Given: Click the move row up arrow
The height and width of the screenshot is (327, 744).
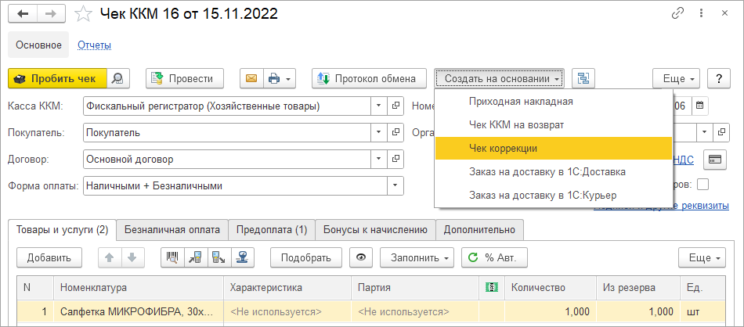Looking at the screenshot, I should click(110, 257).
